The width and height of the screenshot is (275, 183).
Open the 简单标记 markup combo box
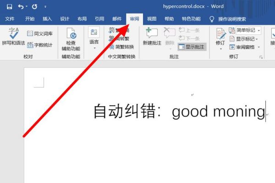(248, 30)
